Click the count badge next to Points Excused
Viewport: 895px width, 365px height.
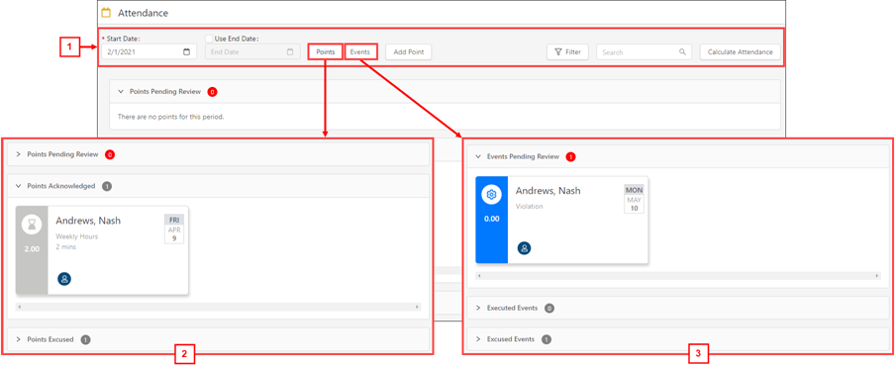coord(85,339)
